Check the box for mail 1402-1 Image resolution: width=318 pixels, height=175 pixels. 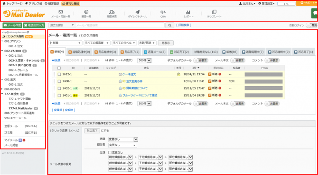(59, 88)
